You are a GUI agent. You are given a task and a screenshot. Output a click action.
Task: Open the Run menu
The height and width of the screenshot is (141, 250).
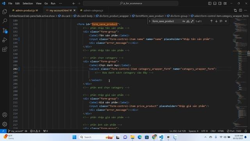tap(53, 4)
